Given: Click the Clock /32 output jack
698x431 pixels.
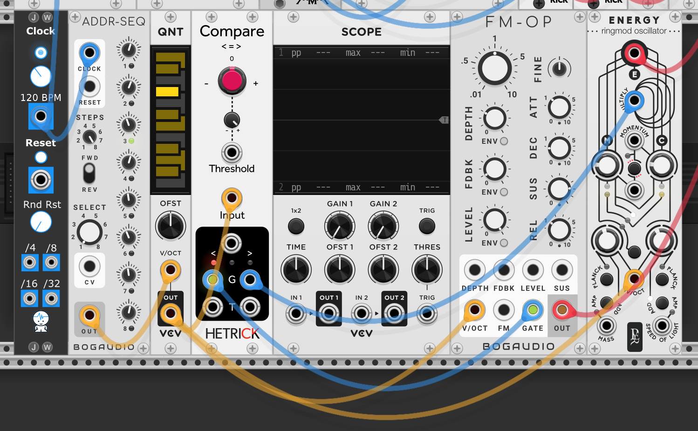Looking at the screenshot, I should pos(51,298).
